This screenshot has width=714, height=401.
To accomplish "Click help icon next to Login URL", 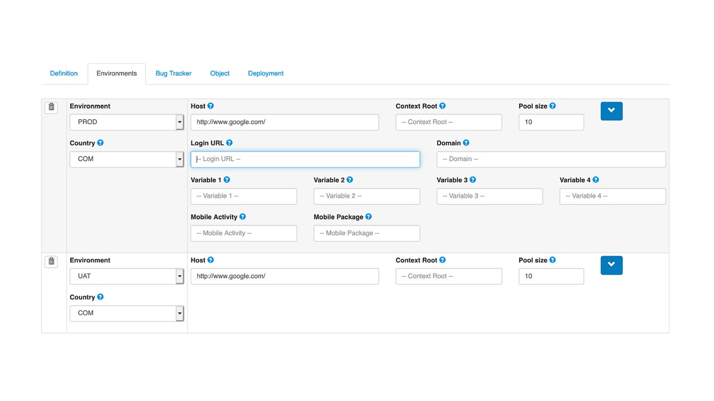I will (229, 143).
